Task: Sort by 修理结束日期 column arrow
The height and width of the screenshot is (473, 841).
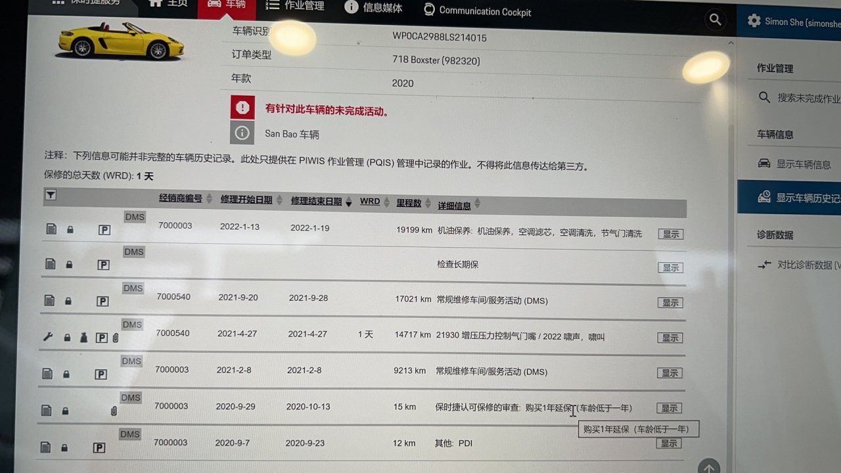Action: (348, 202)
